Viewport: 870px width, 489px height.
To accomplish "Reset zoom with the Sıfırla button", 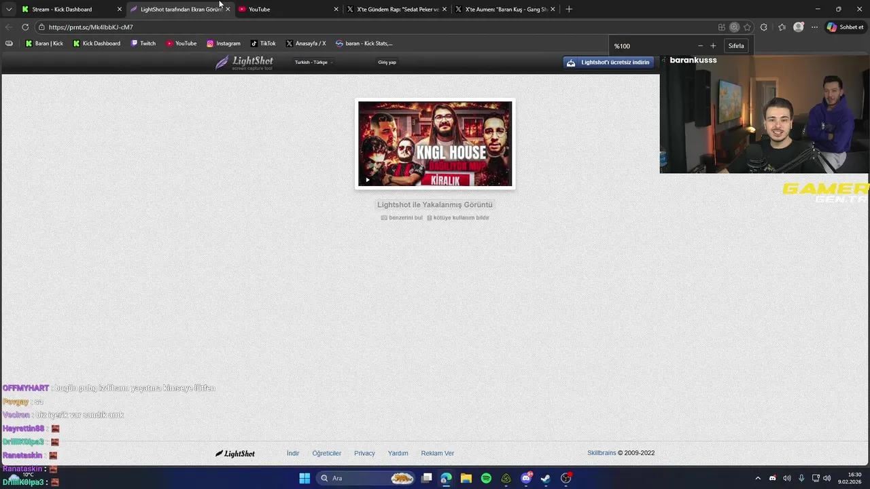I will [x=736, y=46].
